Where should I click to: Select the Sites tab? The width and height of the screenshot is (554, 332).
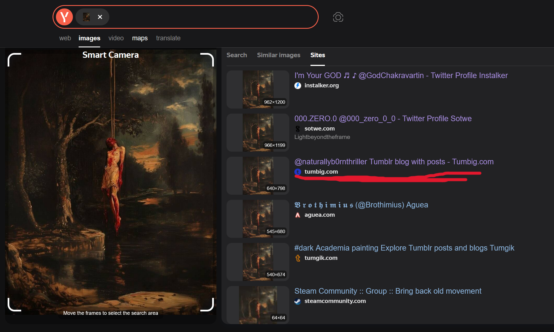pyautogui.click(x=318, y=55)
